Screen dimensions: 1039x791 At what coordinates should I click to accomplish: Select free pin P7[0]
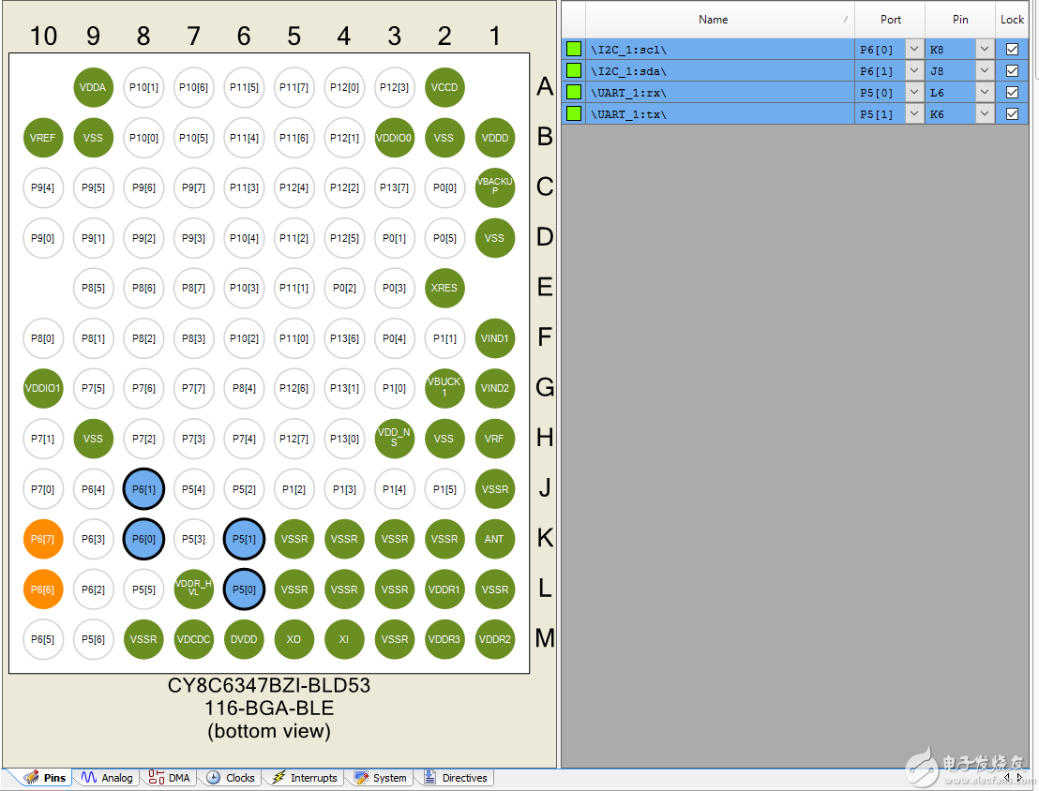click(x=43, y=489)
